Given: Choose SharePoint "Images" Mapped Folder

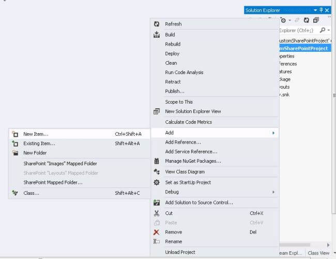Looking at the screenshot, I should [x=60, y=164].
